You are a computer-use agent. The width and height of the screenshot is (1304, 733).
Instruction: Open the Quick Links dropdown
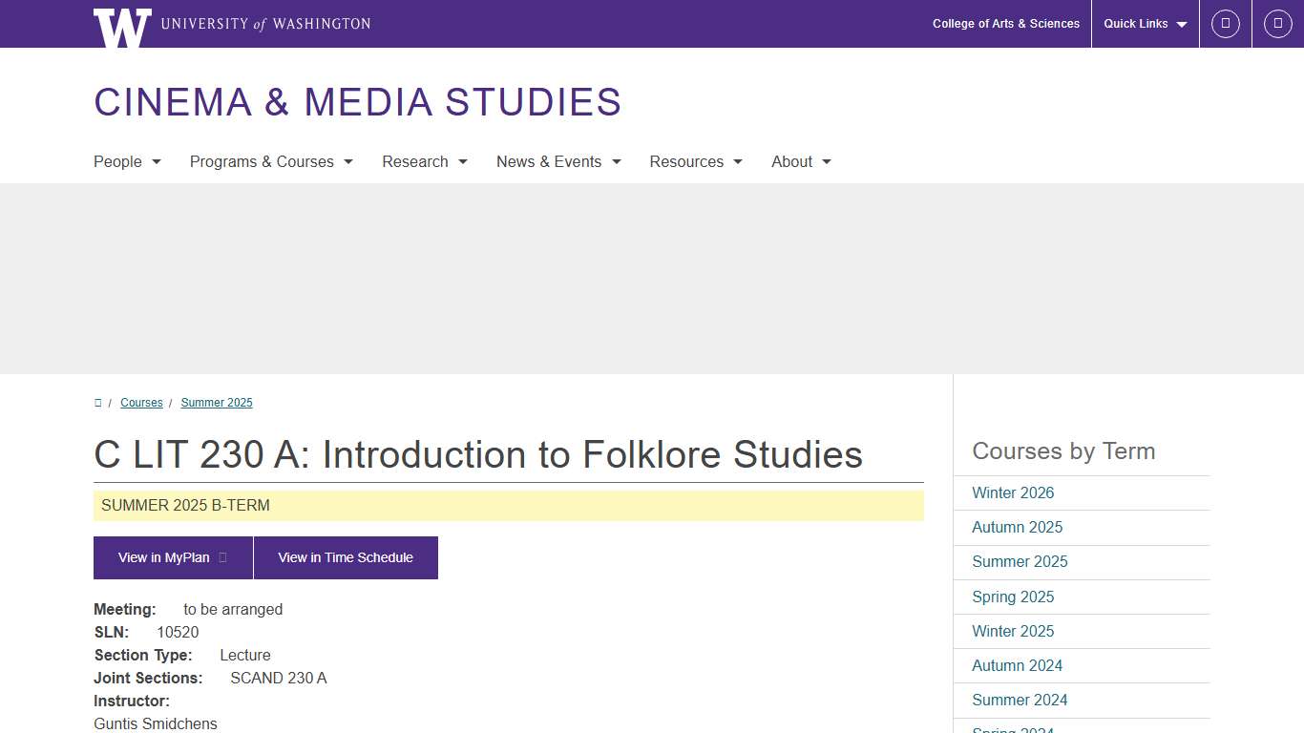[1144, 23]
